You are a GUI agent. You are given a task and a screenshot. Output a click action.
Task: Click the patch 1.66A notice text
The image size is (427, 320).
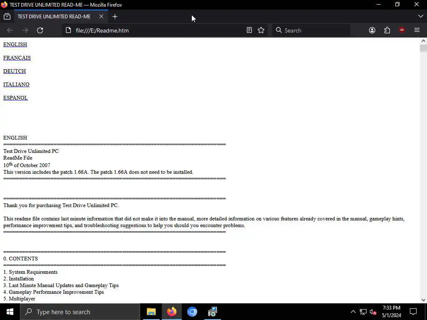98,172
